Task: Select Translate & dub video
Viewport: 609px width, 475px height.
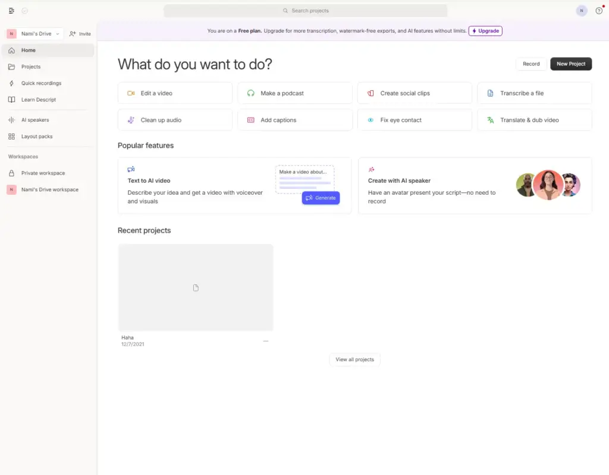Action: point(535,120)
